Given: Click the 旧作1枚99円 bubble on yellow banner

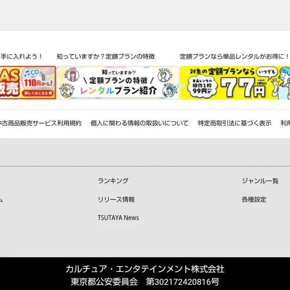Looking at the screenshot, I should pos(202,87).
